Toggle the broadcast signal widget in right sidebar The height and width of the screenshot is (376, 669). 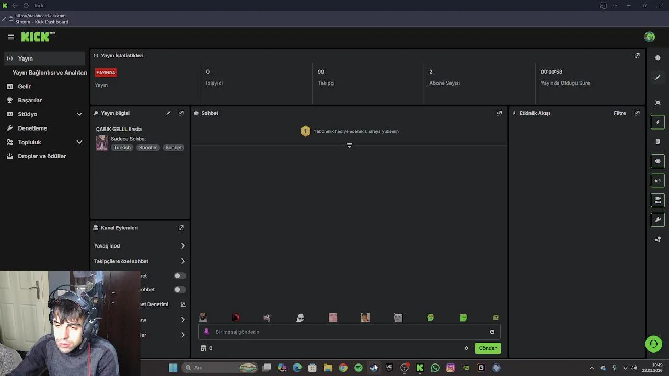pos(658,181)
